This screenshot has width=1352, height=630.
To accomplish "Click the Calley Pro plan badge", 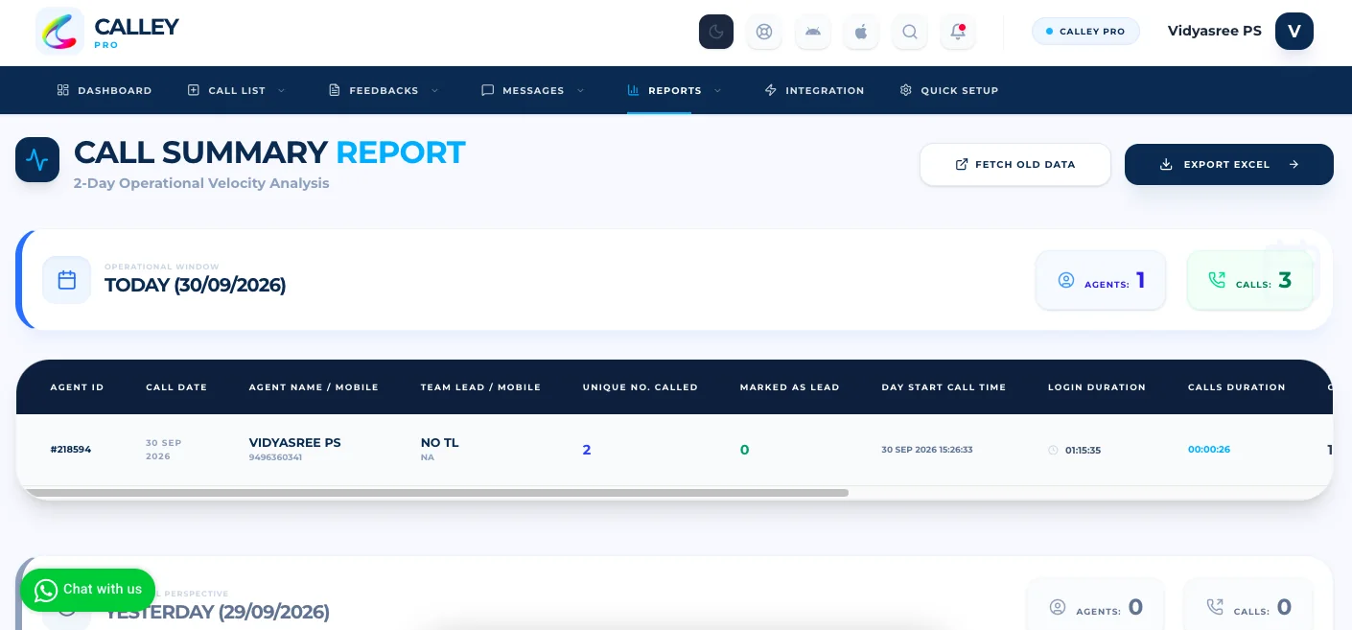I will (x=1085, y=32).
